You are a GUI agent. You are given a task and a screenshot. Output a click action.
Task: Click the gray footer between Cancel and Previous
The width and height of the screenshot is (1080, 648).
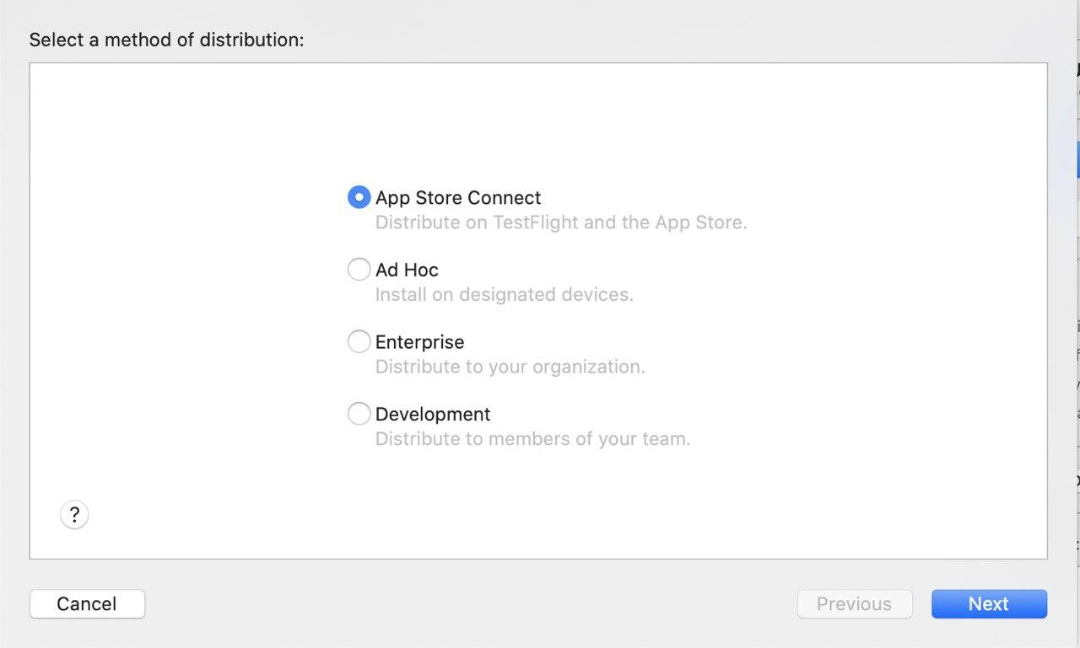coord(464,603)
